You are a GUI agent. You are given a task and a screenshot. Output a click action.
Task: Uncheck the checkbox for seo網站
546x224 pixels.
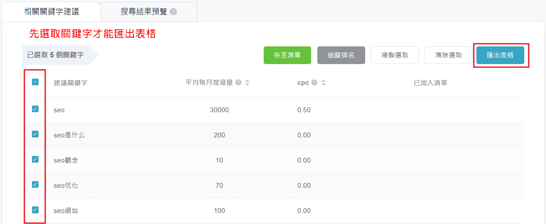pos(35,210)
